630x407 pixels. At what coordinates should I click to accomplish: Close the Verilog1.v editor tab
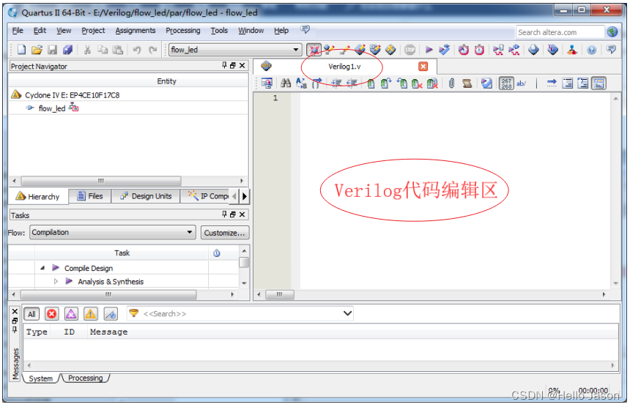[423, 66]
